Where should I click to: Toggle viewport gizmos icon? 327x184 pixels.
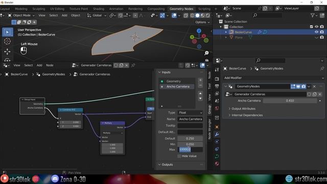point(162,15)
